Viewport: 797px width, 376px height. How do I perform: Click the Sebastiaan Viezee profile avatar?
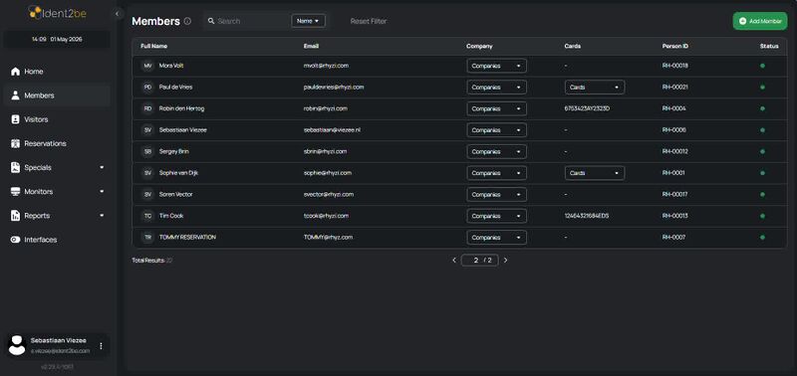click(17, 345)
